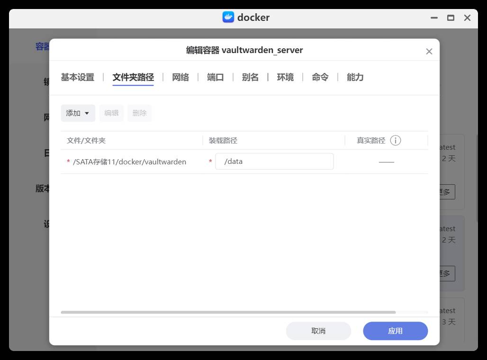Open the 能力 tab
This screenshot has width=487, height=360.
(355, 77)
